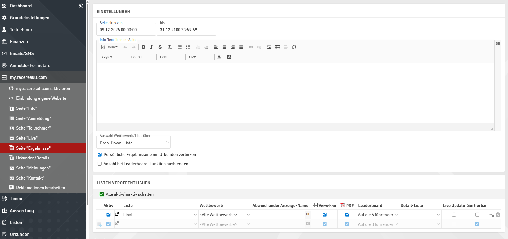The height and width of the screenshot is (239, 508).
Task: Toggle Alle aktiv/inaktiv schalten checkbox
Action: coord(102,194)
